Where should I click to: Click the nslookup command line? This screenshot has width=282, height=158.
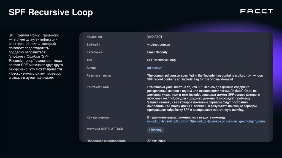coord(206,121)
